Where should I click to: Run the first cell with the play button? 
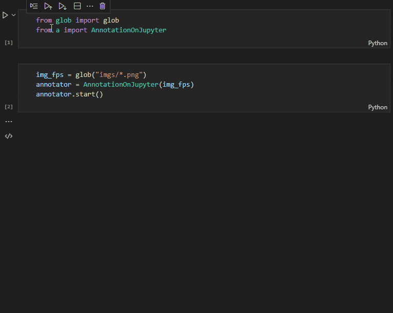coord(5,15)
